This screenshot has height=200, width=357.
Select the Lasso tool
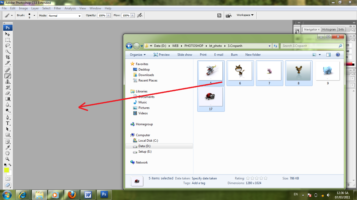(x=8, y=46)
